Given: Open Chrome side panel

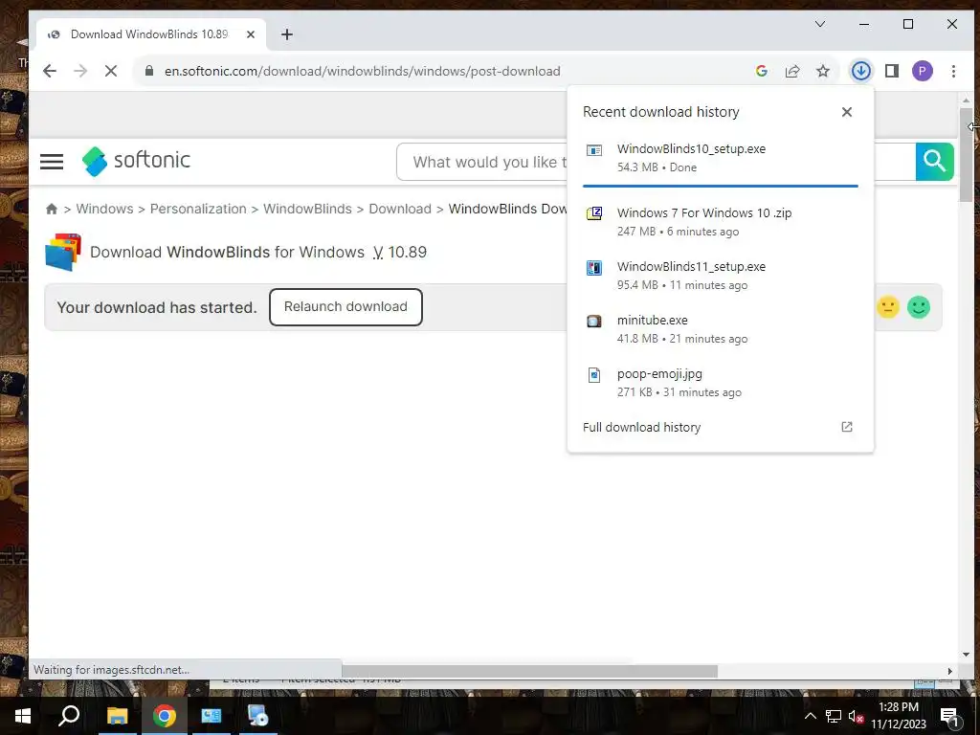Looking at the screenshot, I should (892, 71).
